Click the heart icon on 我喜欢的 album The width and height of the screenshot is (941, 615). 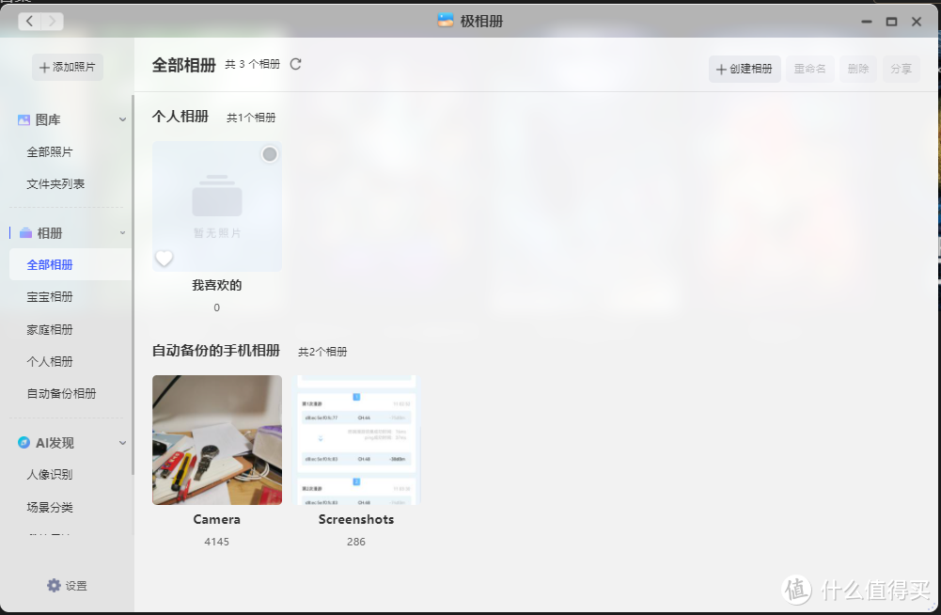(165, 259)
